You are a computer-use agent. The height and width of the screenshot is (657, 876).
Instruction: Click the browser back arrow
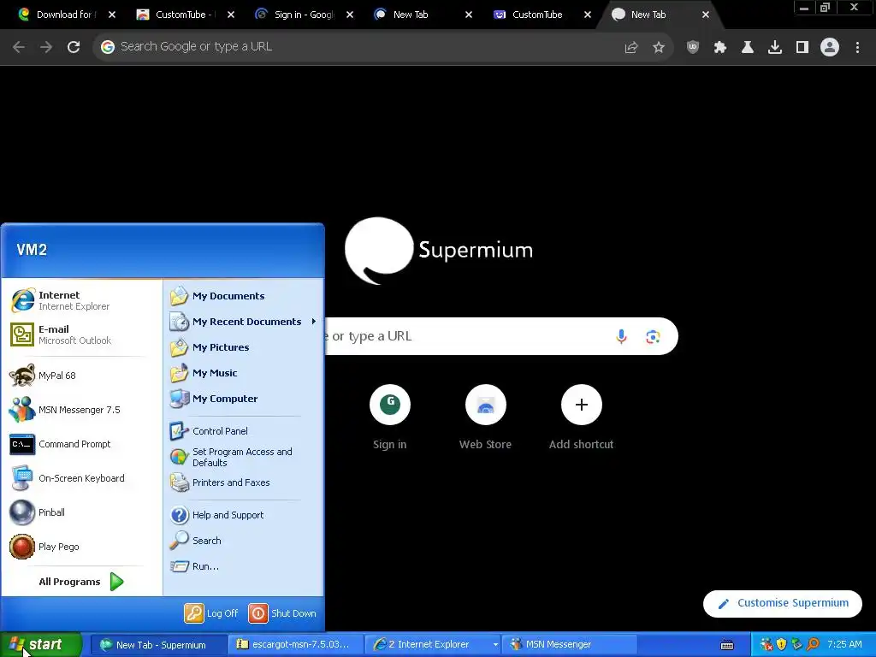[19, 47]
